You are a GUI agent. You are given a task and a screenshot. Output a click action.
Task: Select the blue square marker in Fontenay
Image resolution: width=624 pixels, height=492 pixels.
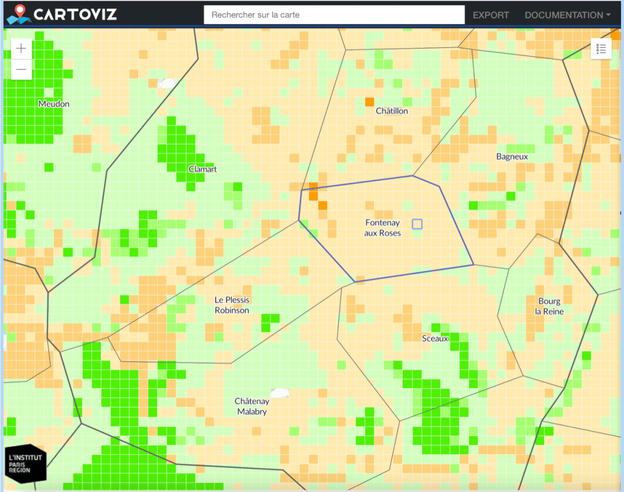(x=417, y=224)
